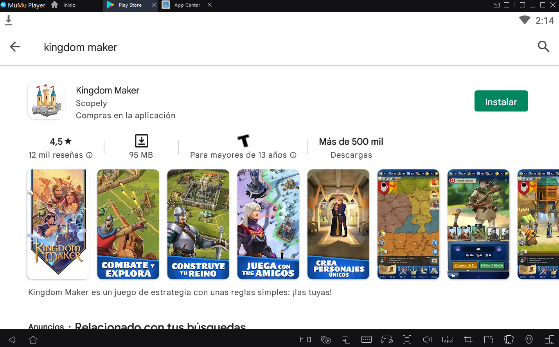Click the virtual location pin icon
This screenshot has width=559, height=347.
[x=529, y=340]
